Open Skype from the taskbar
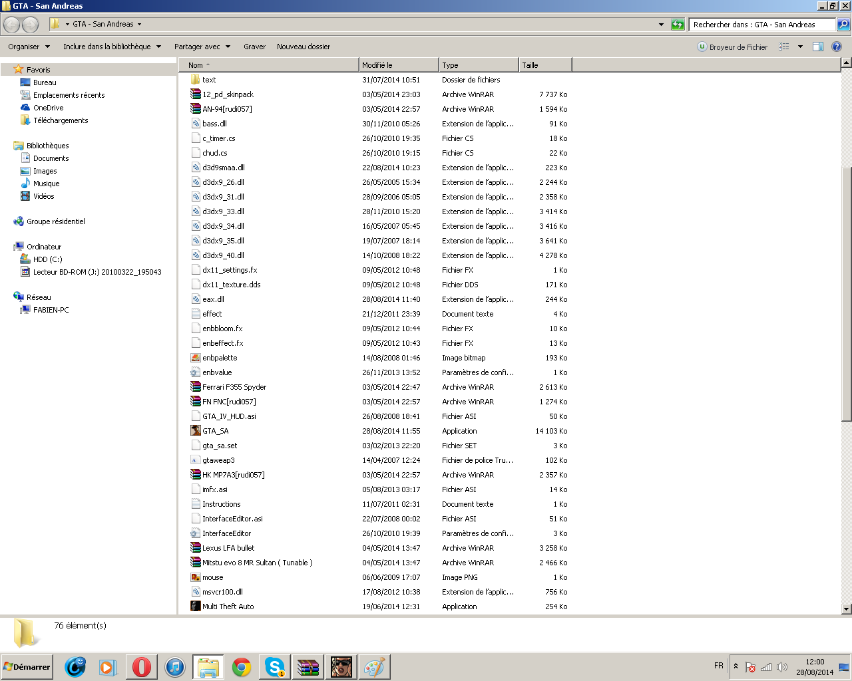This screenshot has height=681, width=852. 275,667
